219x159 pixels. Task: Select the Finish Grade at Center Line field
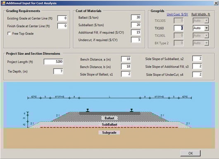click(x=62, y=26)
